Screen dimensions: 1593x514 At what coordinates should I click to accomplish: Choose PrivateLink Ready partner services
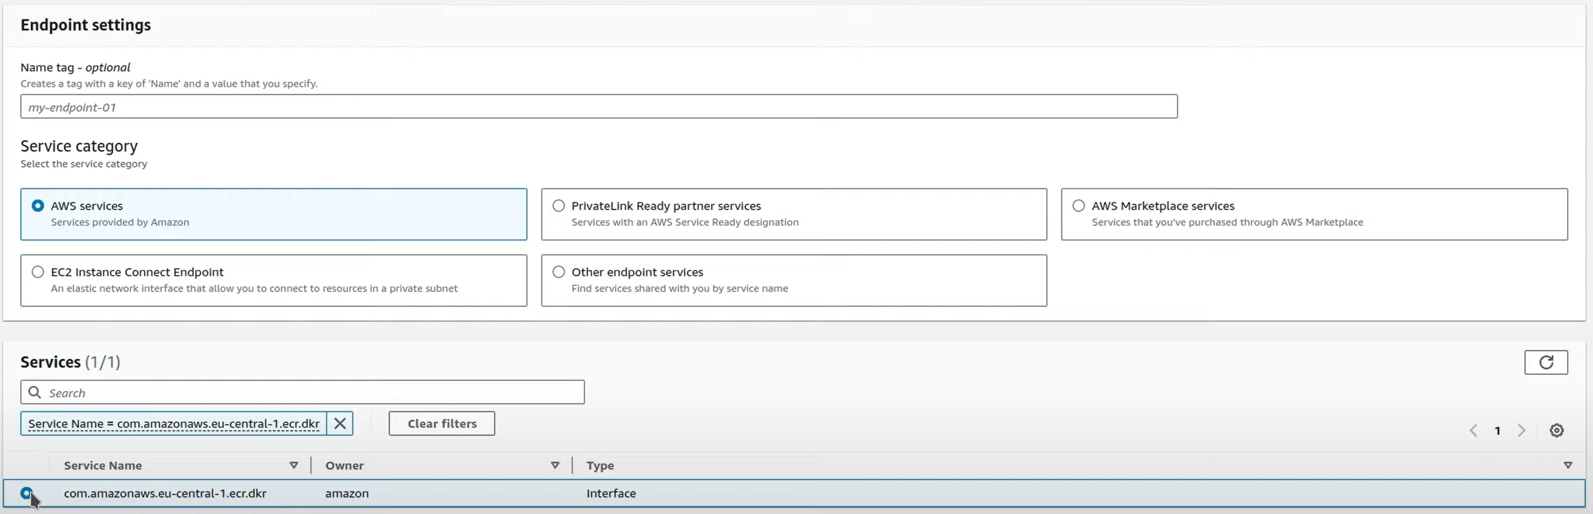tap(558, 206)
